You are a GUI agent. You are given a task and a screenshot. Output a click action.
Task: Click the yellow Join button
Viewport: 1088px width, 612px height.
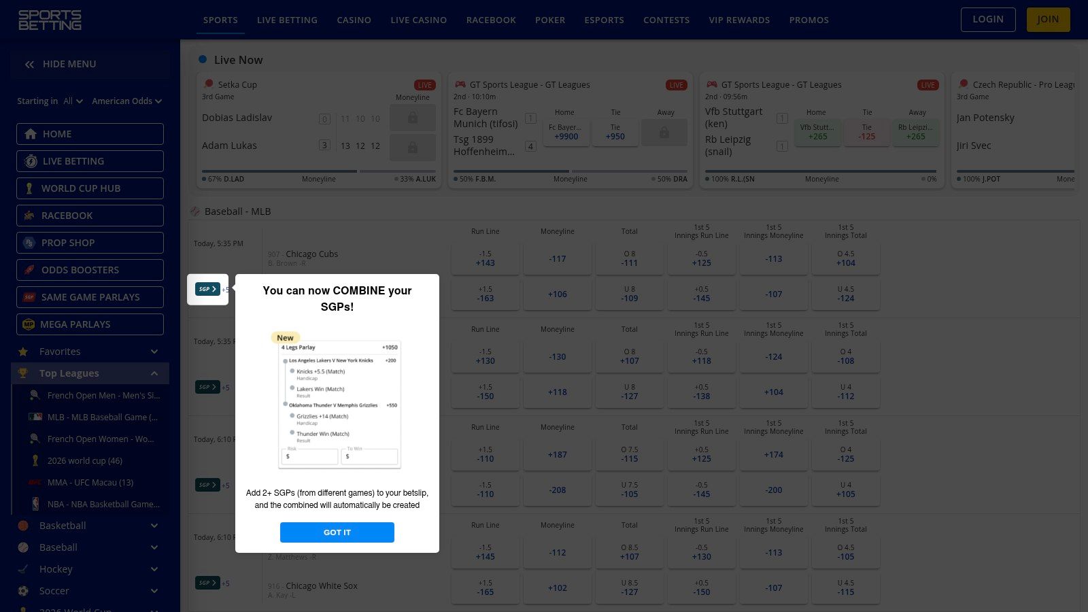tap(1048, 20)
